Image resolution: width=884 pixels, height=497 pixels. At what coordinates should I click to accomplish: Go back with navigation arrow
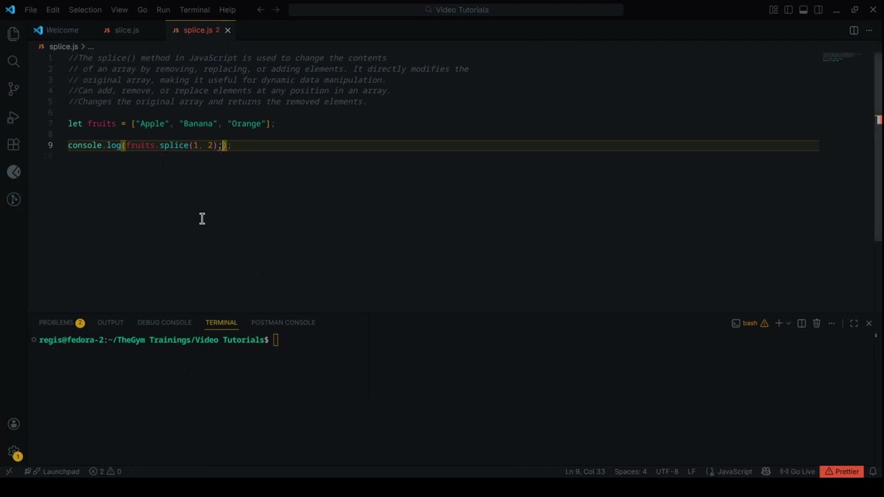260,10
